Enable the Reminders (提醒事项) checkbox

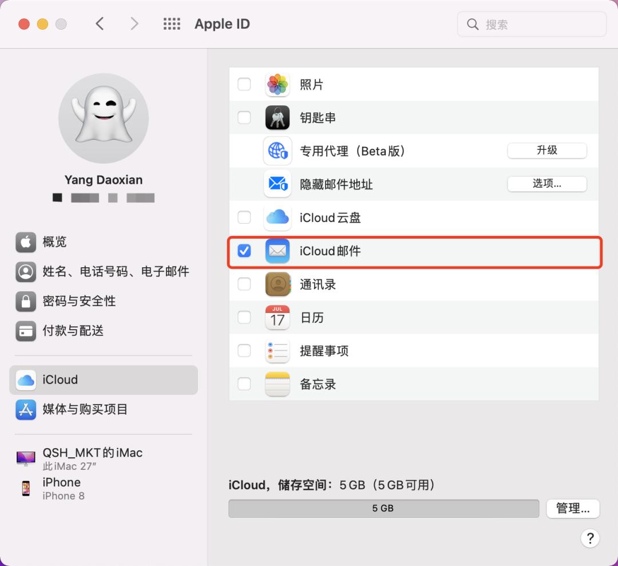244,351
